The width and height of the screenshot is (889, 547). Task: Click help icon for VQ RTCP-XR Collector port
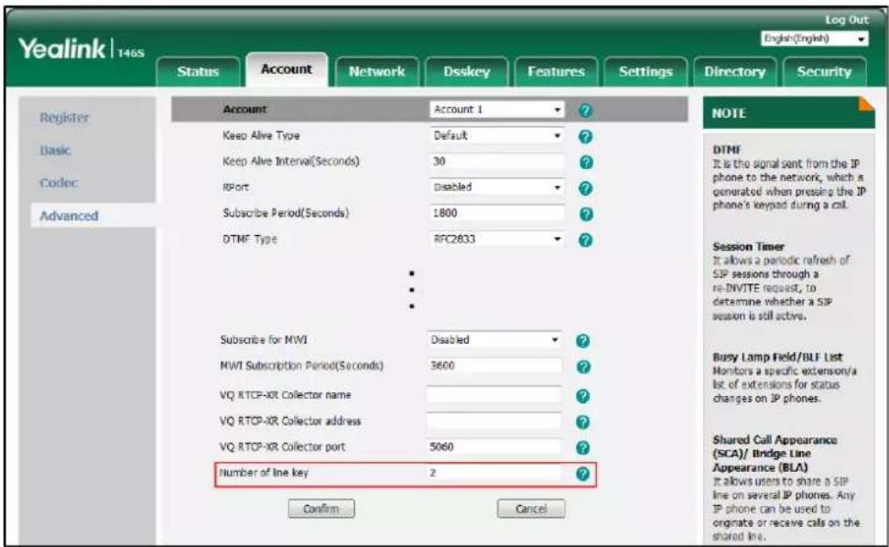click(582, 448)
